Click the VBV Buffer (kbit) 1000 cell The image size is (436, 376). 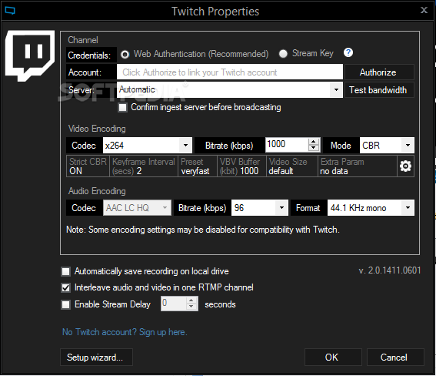241,166
